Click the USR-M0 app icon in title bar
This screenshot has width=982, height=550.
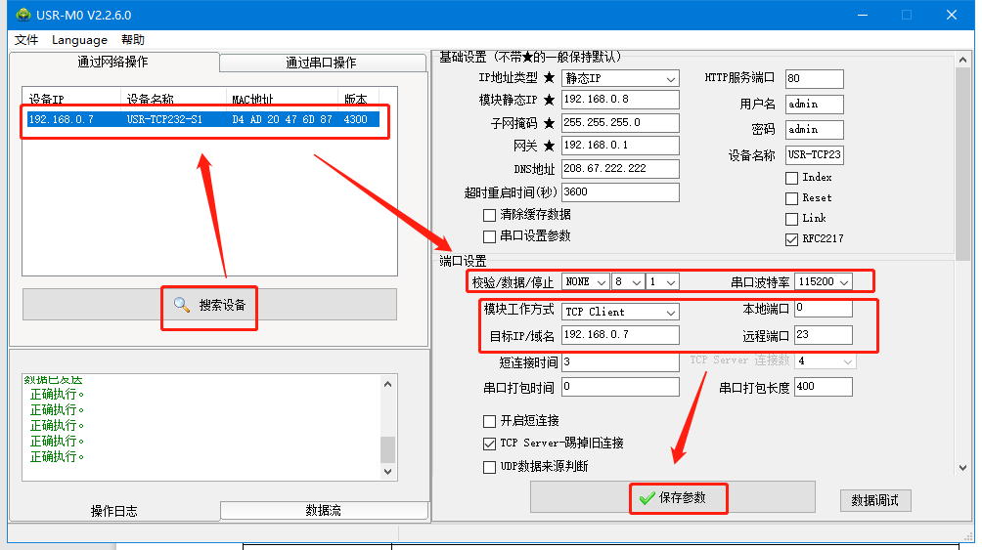[x=22, y=15]
